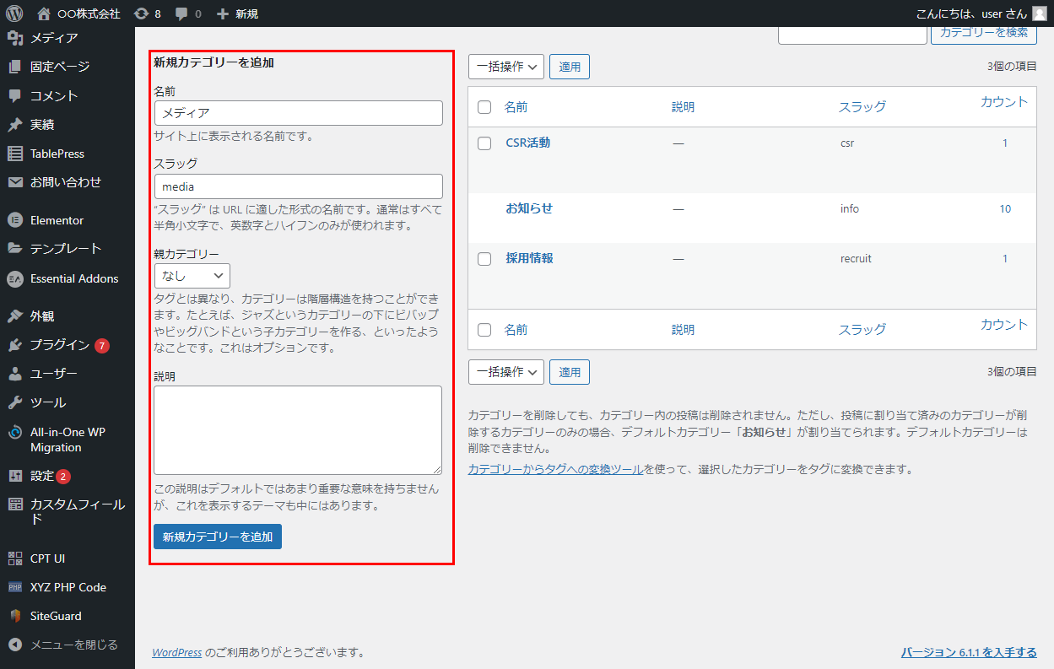Open the top 一括操作 bulk actions dropdown
The height and width of the screenshot is (669, 1054).
pyautogui.click(x=506, y=67)
